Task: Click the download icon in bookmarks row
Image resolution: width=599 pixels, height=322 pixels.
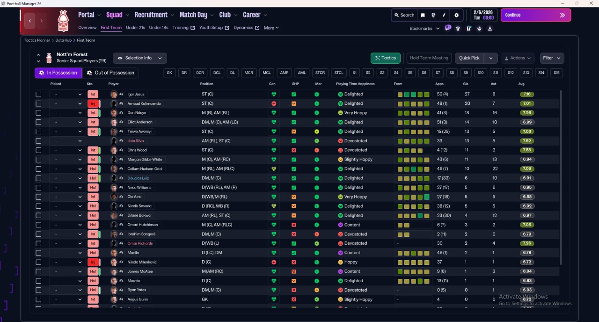Action: coord(489,29)
